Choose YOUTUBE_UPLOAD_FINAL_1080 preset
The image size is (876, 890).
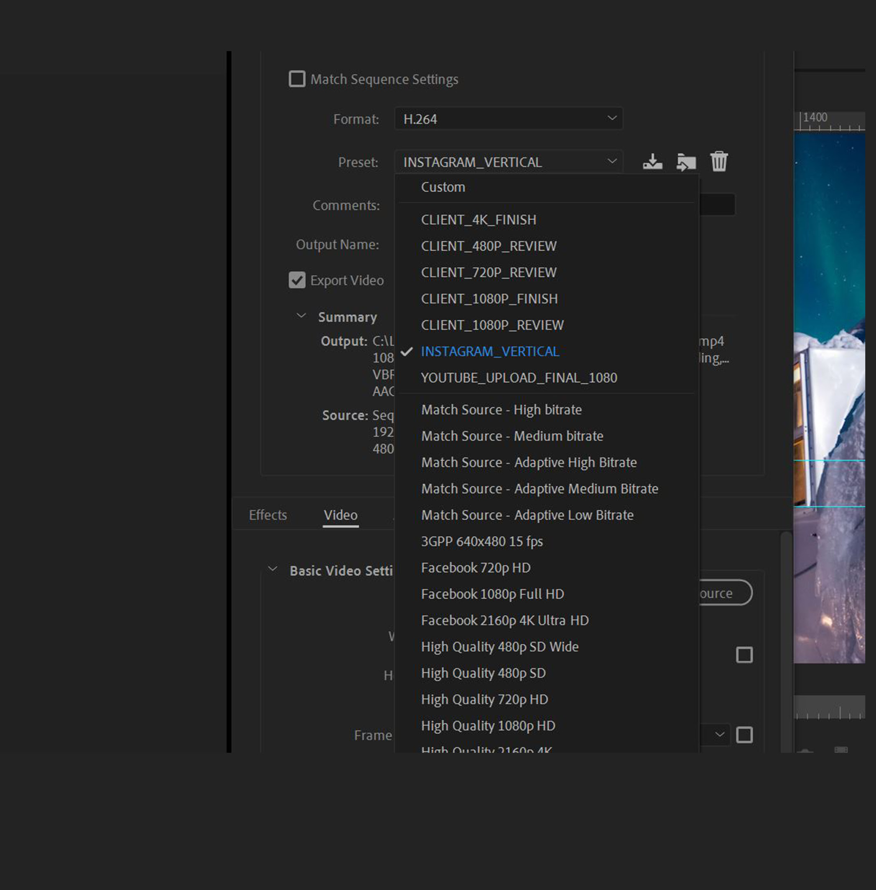point(519,377)
